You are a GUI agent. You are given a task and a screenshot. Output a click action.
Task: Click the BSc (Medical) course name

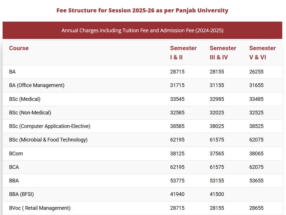25,99
